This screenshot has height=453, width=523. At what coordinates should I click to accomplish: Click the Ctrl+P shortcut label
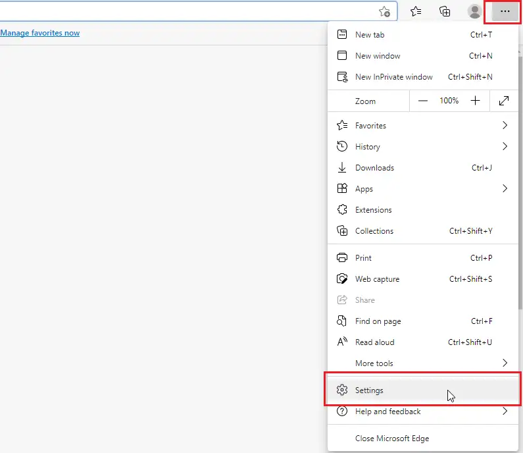click(482, 257)
